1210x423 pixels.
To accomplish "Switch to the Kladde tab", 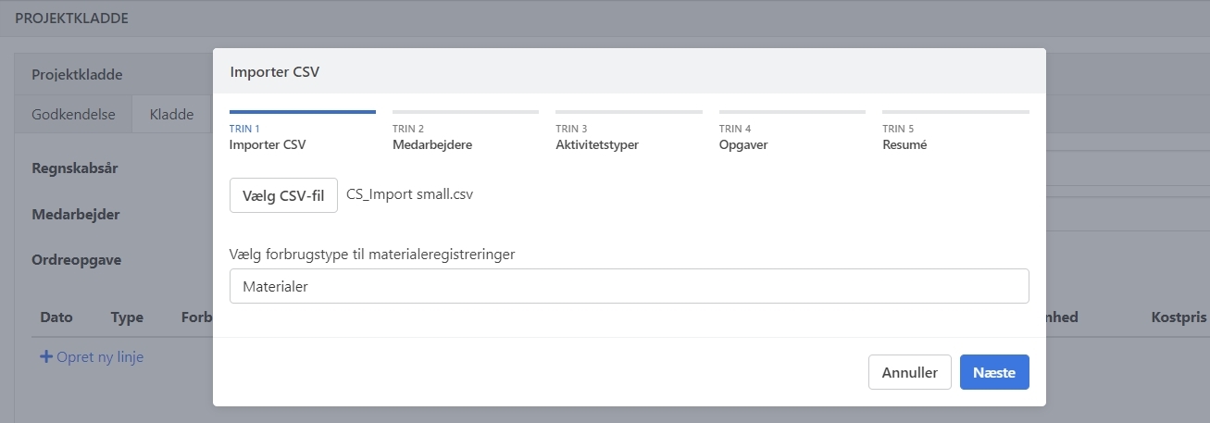I will pyautogui.click(x=171, y=115).
